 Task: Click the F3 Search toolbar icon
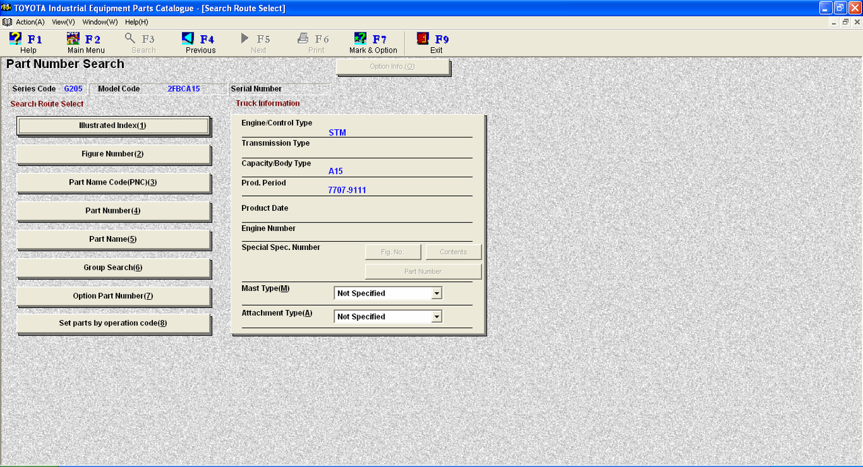[141, 43]
